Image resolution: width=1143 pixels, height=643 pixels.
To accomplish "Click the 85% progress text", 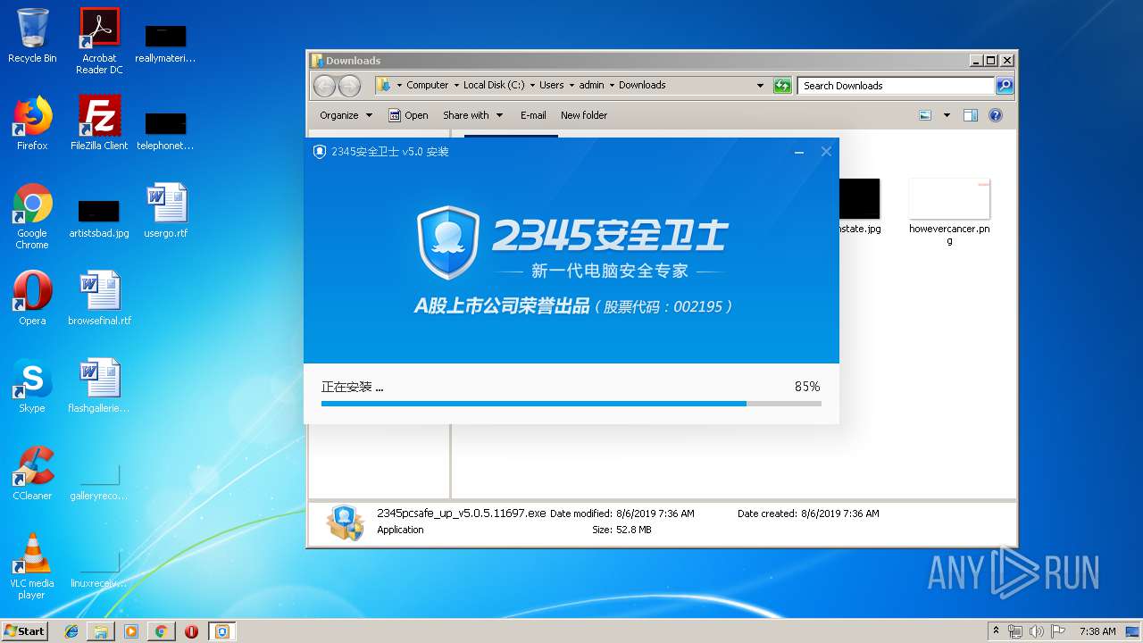I will (x=807, y=387).
